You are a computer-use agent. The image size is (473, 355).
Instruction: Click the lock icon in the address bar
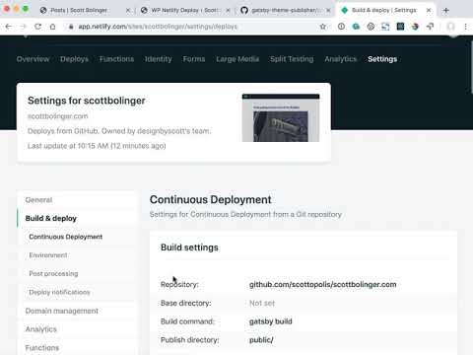(71, 27)
